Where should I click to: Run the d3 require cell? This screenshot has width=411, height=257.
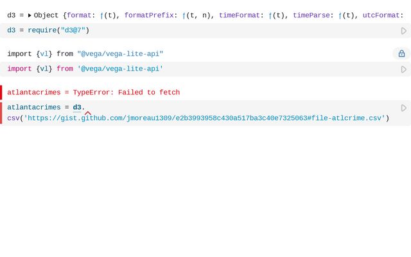[x=403, y=31]
